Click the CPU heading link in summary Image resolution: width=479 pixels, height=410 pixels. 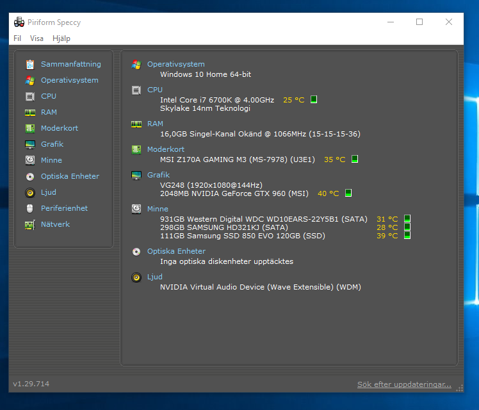pyautogui.click(x=155, y=90)
